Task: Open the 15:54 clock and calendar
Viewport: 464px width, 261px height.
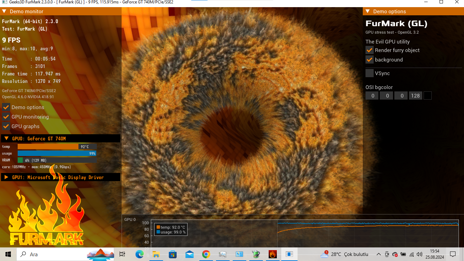Action: (434, 254)
